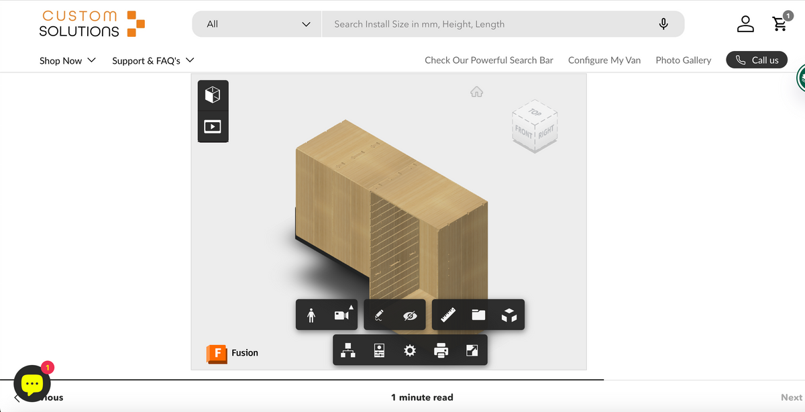Go to Configure My Van
This screenshot has width=805, height=412.
pos(604,60)
